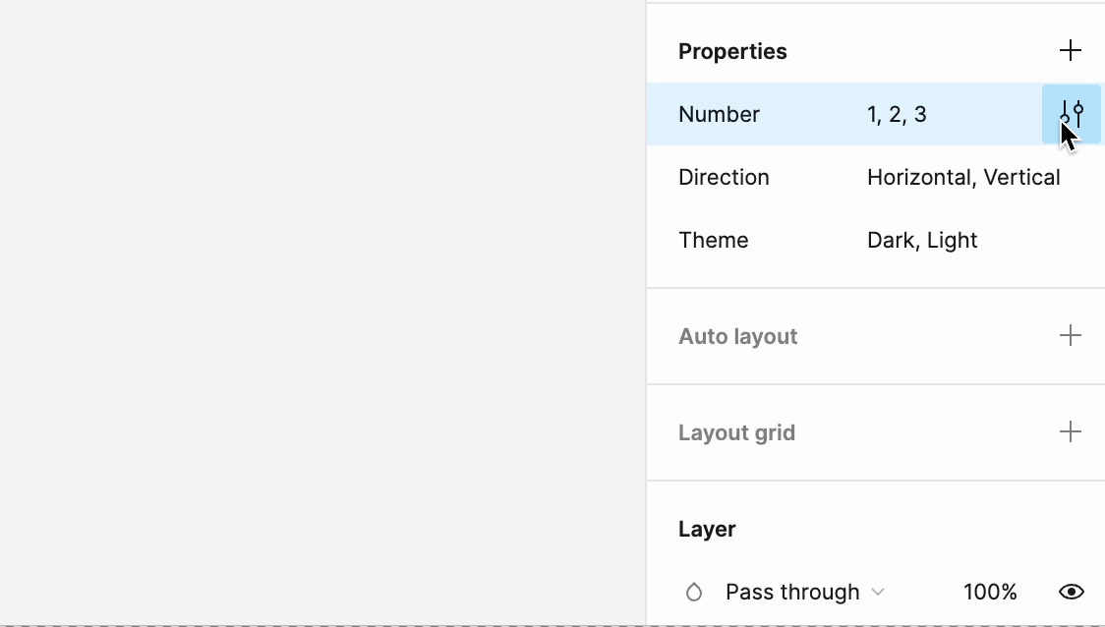Click the Layer section heading
The height and width of the screenshot is (627, 1105).
coord(707,529)
